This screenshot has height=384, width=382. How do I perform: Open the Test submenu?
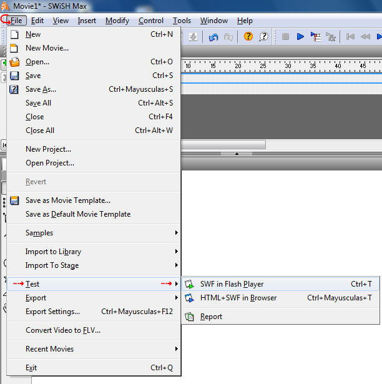pyautogui.click(x=94, y=284)
